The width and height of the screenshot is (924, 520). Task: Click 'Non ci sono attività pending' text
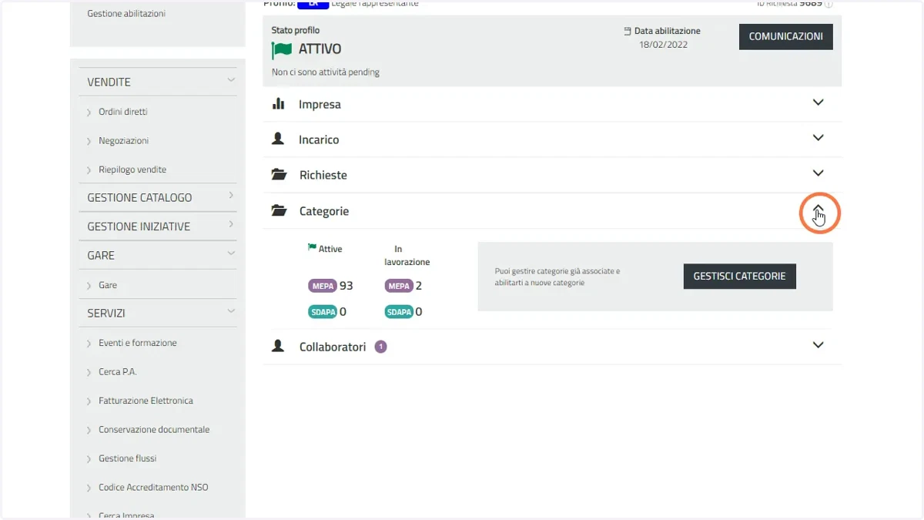[326, 72]
